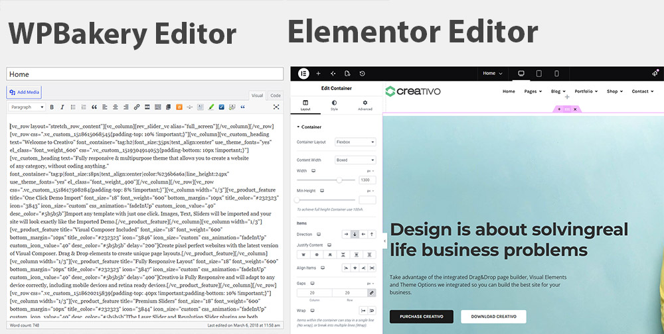This screenshot has height=334, width=664.
Task: Set Justify Content to space evenly
Action: coord(369,254)
